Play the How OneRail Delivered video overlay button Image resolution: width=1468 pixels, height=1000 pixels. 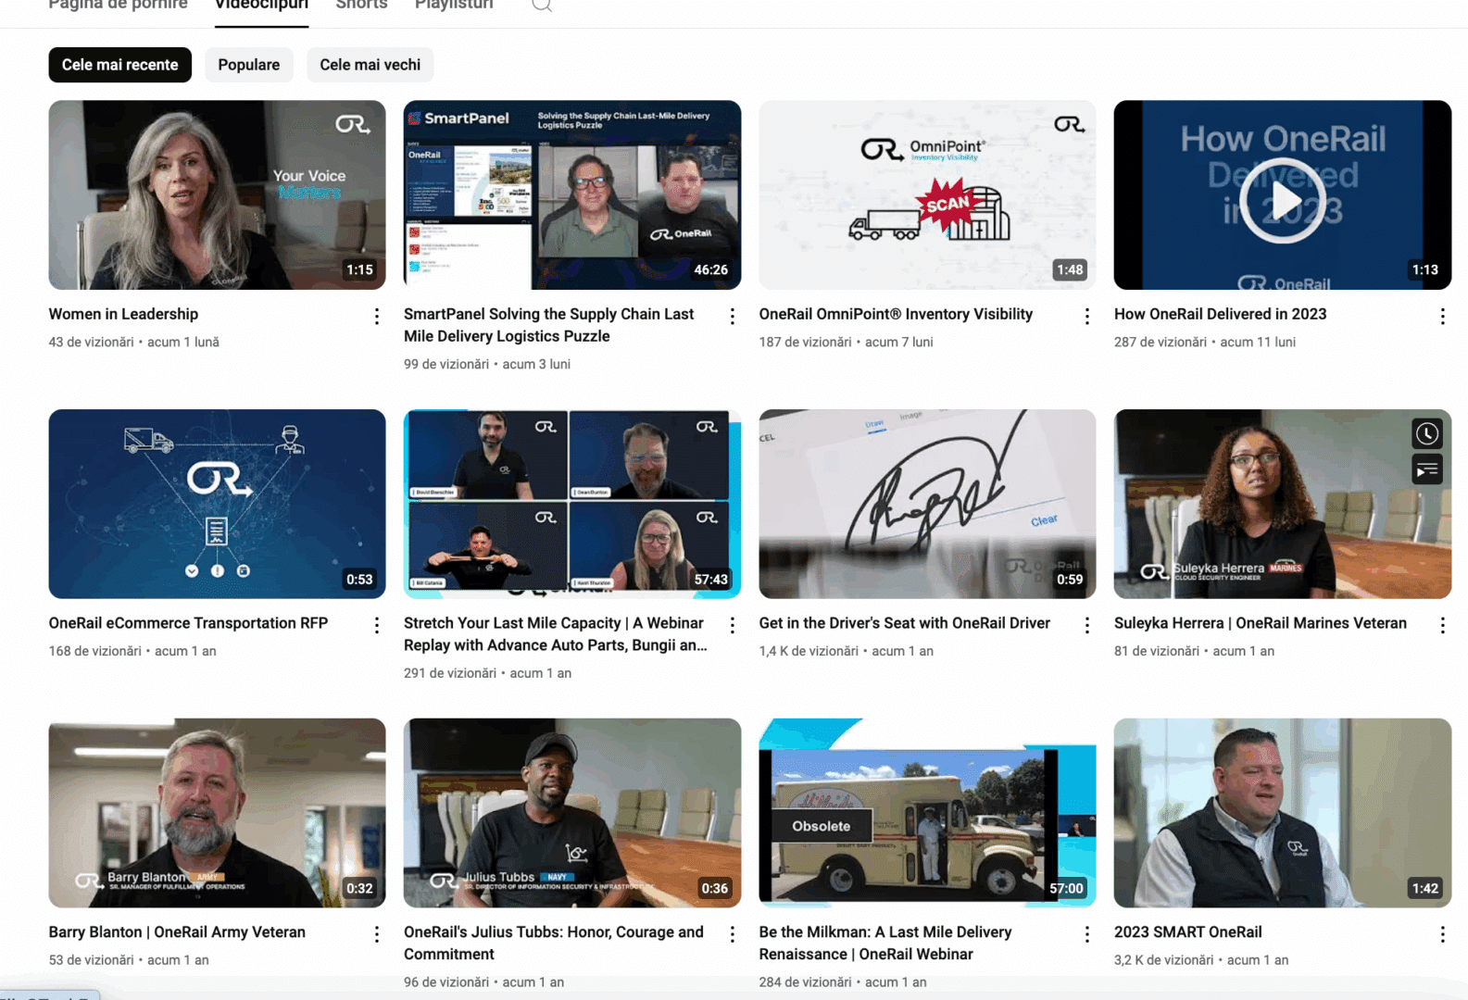pyautogui.click(x=1283, y=200)
